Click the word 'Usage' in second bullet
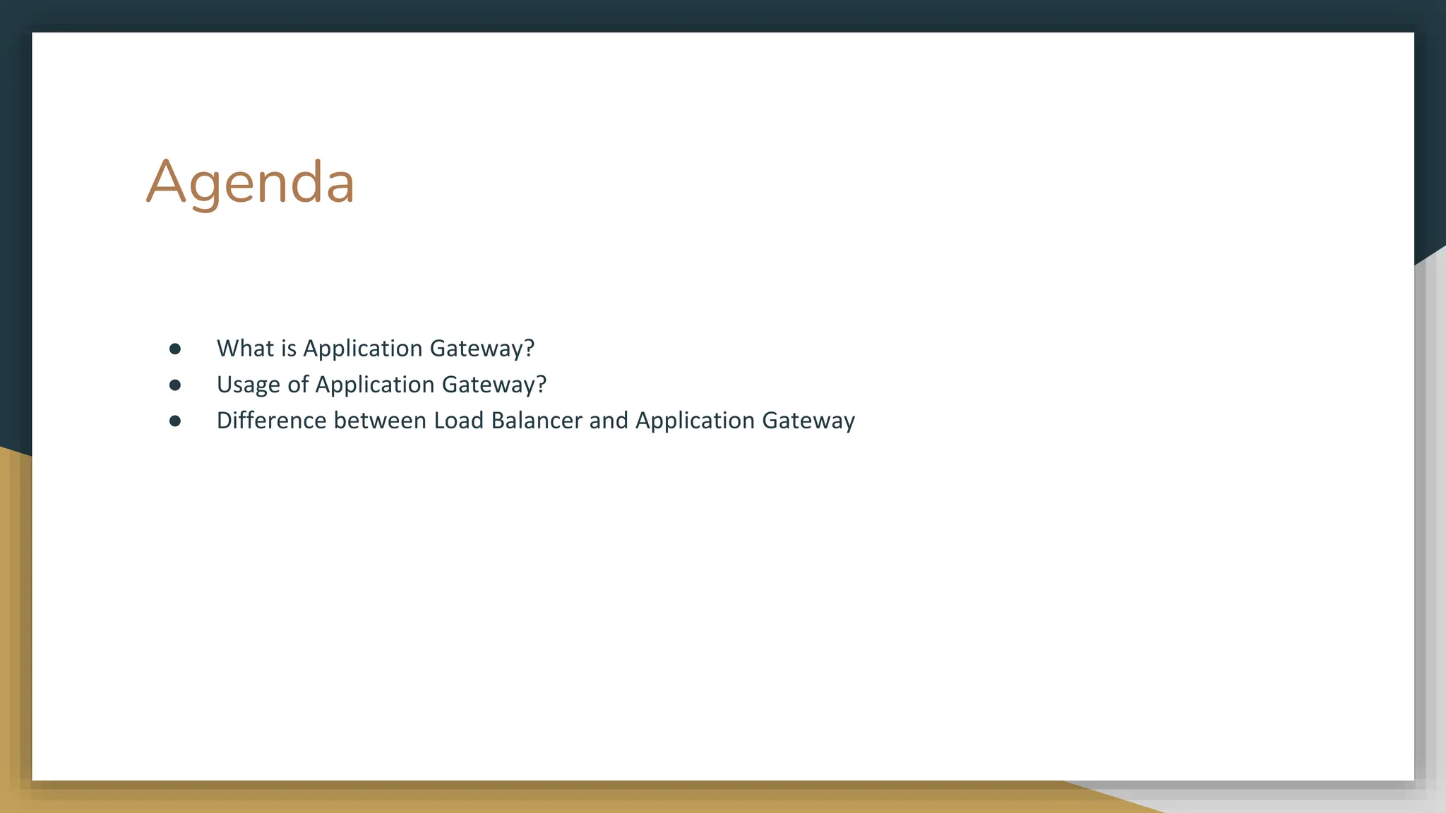Screen dimensions: 1446x813 tap(249, 385)
